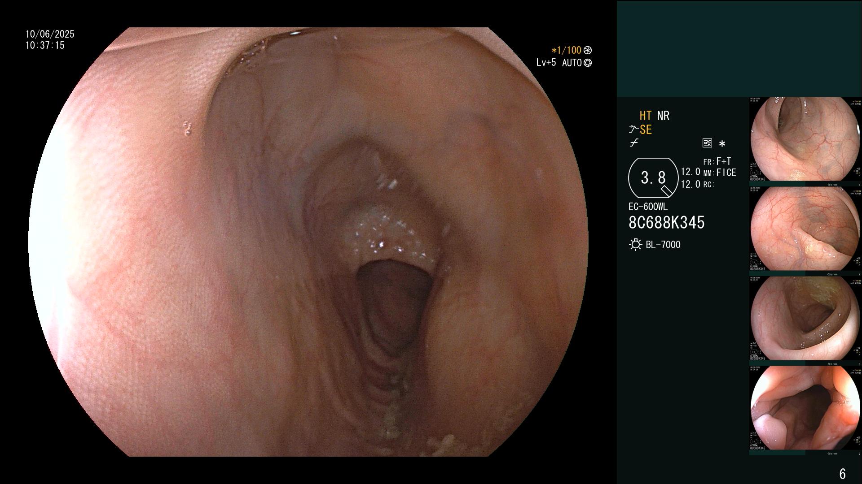This screenshot has height=484, width=862.
Task: Click the BL-7000 light source label
Action: pos(663,245)
